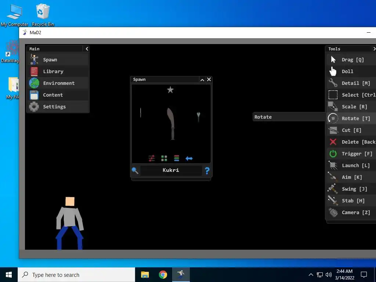The height and width of the screenshot is (282, 376).
Task: Open File Explorer from the taskbar
Action: [x=145, y=275]
